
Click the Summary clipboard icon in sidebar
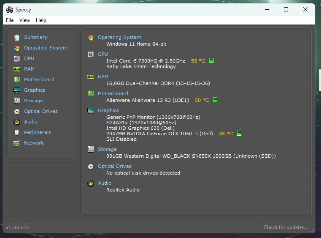(17, 37)
